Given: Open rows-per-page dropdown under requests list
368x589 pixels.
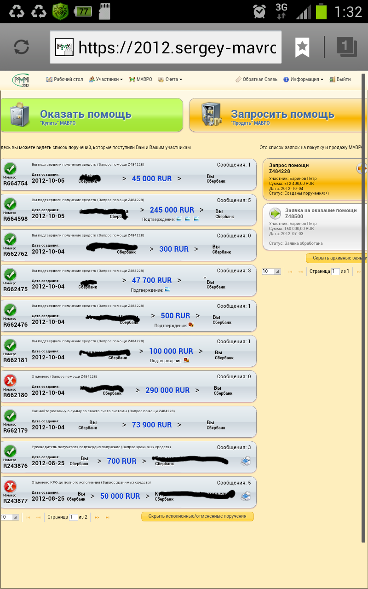Looking at the screenshot, I should 271,271.
